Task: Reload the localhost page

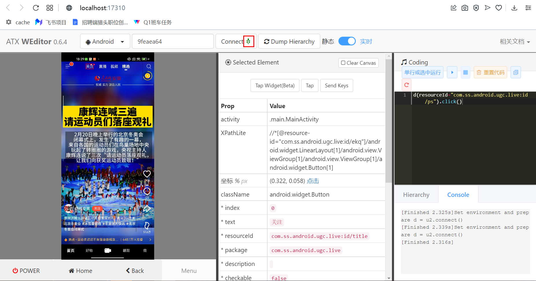Action: [x=36, y=8]
